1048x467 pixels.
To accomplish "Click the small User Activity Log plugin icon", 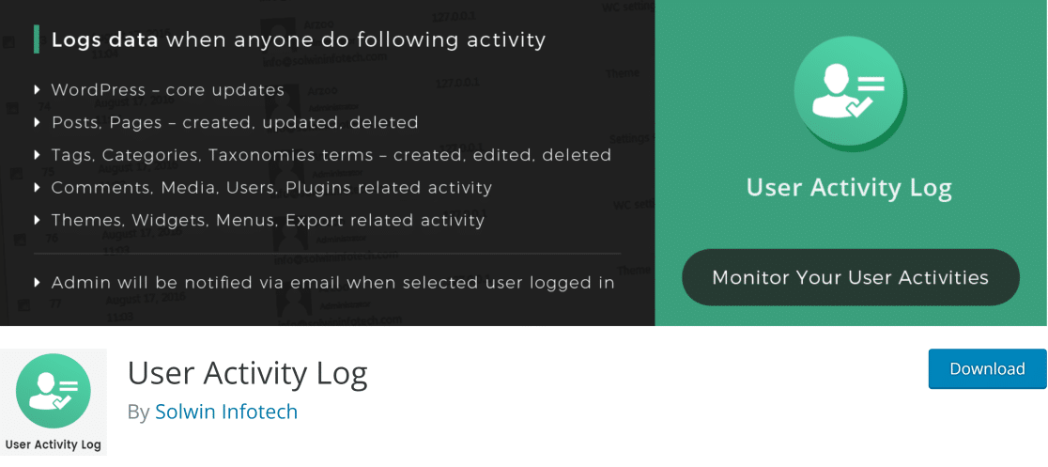I will (54, 392).
